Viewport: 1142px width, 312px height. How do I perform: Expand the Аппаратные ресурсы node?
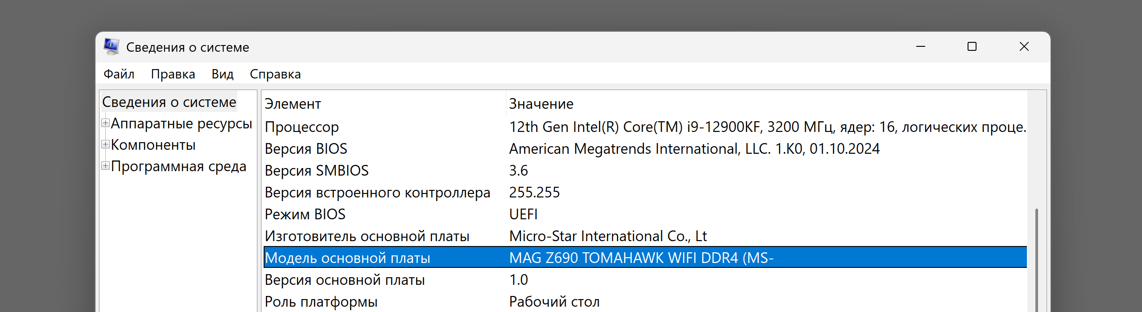pyautogui.click(x=106, y=123)
